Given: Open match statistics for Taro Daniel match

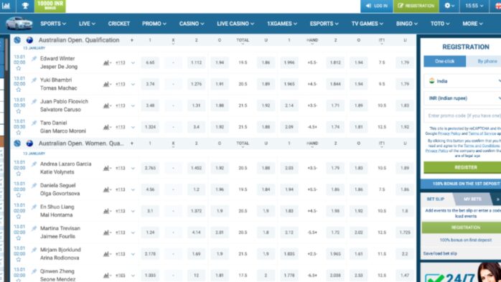Looking at the screenshot, I should click(x=107, y=127).
